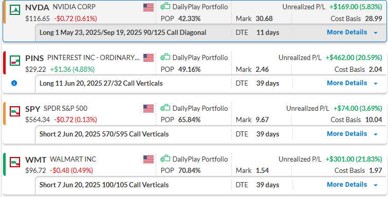388x197 pixels.
Task: Click the PINS POP value 49.16%
Action: pos(189,69)
